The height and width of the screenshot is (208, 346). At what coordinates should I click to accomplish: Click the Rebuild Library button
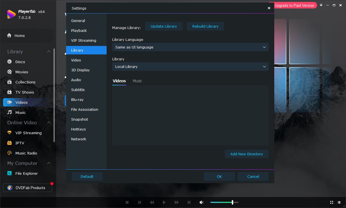205,26
